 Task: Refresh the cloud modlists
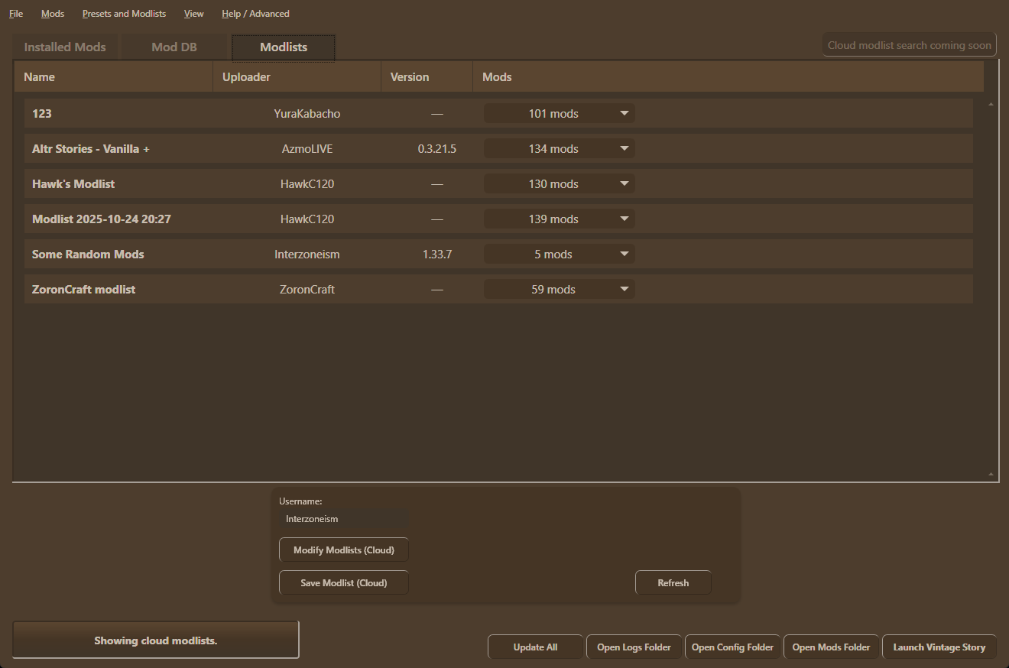tap(673, 582)
